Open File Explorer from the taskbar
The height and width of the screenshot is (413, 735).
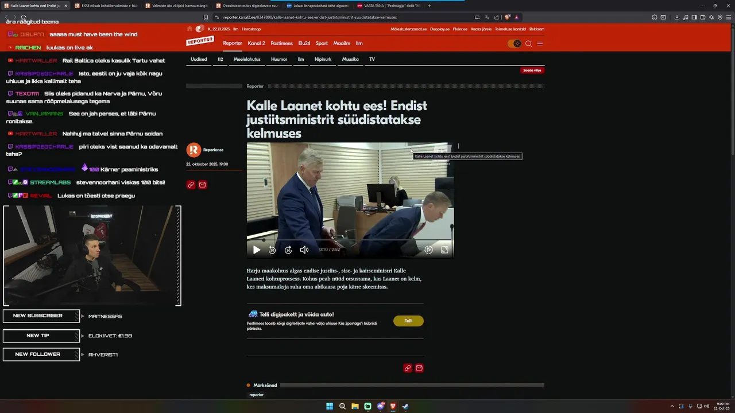(355, 406)
